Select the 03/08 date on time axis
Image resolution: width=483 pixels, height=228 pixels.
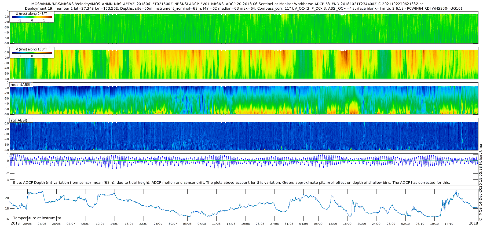187,224
